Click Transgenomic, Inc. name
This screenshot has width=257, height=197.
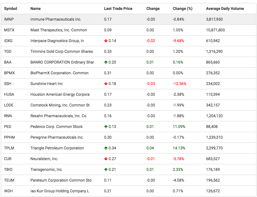pyautogui.click(x=46, y=169)
